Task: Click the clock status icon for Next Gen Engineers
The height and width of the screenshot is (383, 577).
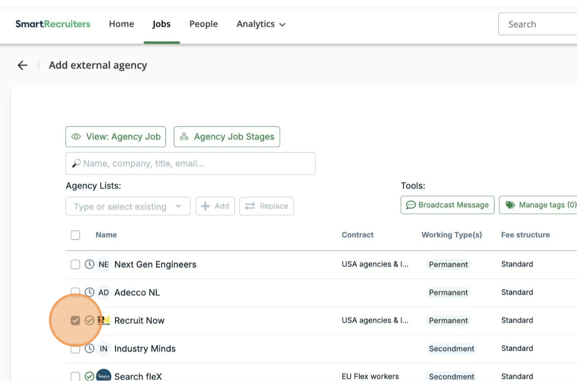Action: tap(89, 264)
